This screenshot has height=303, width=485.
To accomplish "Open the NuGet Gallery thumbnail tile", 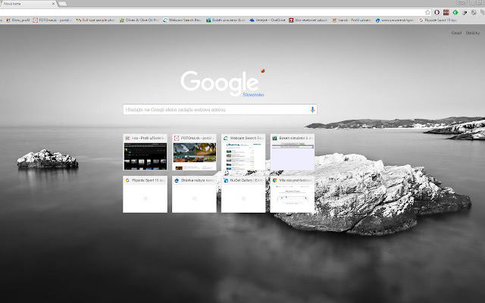I will pyautogui.click(x=243, y=195).
